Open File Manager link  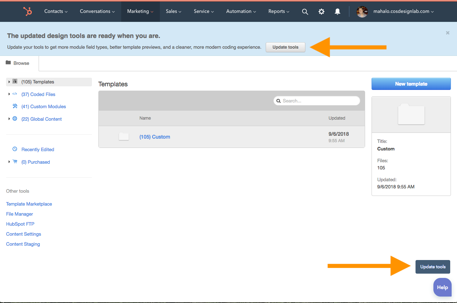coord(20,214)
